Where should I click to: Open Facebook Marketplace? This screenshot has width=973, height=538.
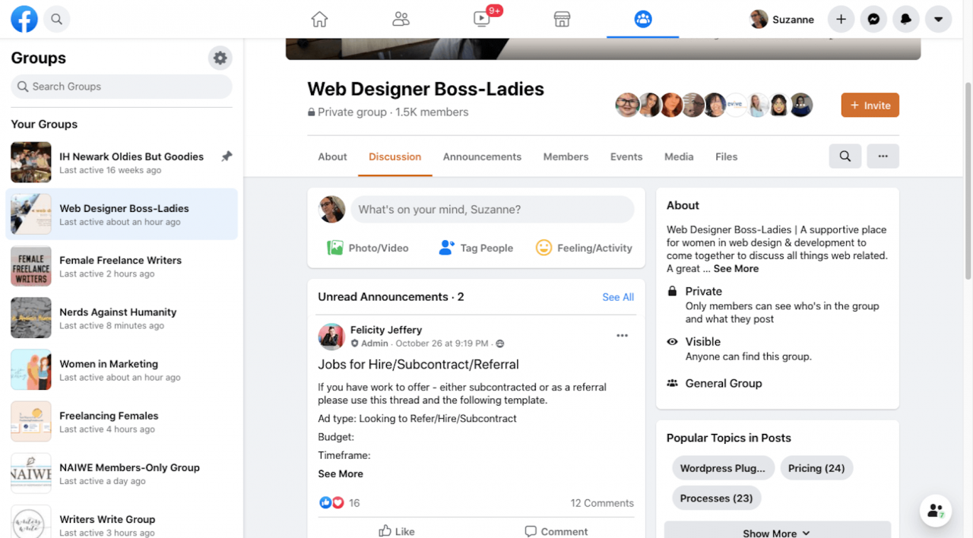562,19
